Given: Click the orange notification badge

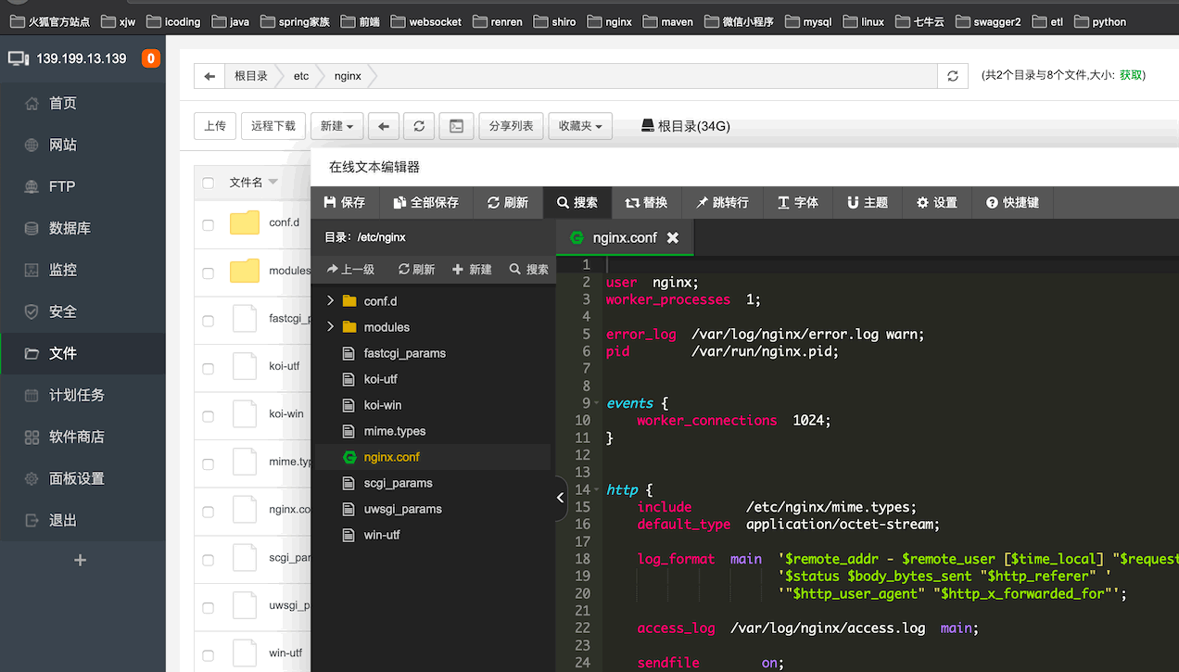Looking at the screenshot, I should (x=150, y=58).
